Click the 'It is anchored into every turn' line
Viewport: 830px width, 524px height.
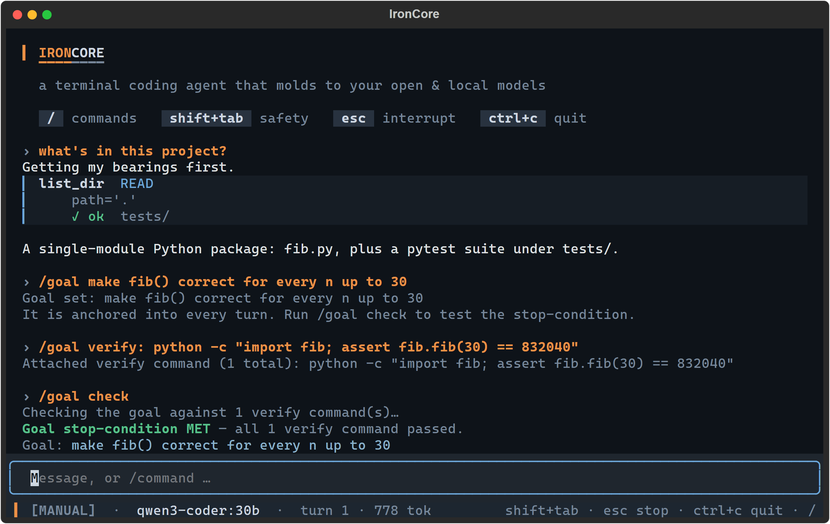pyautogui.click(x=329, y=315)
